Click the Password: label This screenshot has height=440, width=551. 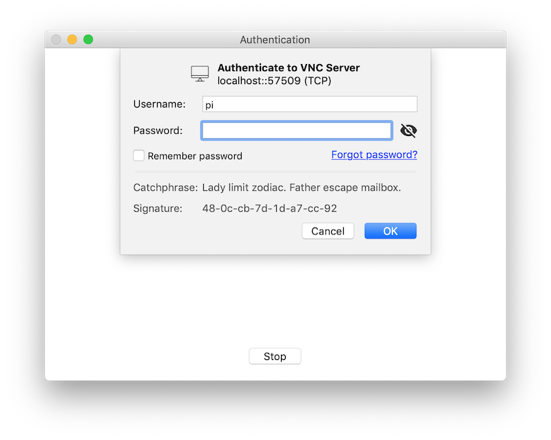[x=158, y=130]
